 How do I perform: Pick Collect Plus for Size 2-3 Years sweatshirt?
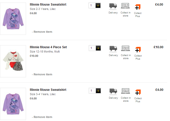pos(138,7)
